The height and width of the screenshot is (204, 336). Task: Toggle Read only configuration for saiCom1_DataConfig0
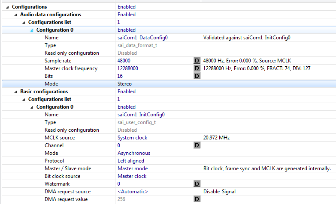[127, 53]
